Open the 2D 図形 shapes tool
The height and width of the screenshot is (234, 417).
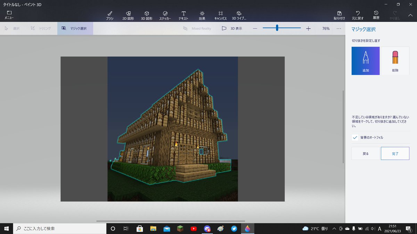point(128,15)
